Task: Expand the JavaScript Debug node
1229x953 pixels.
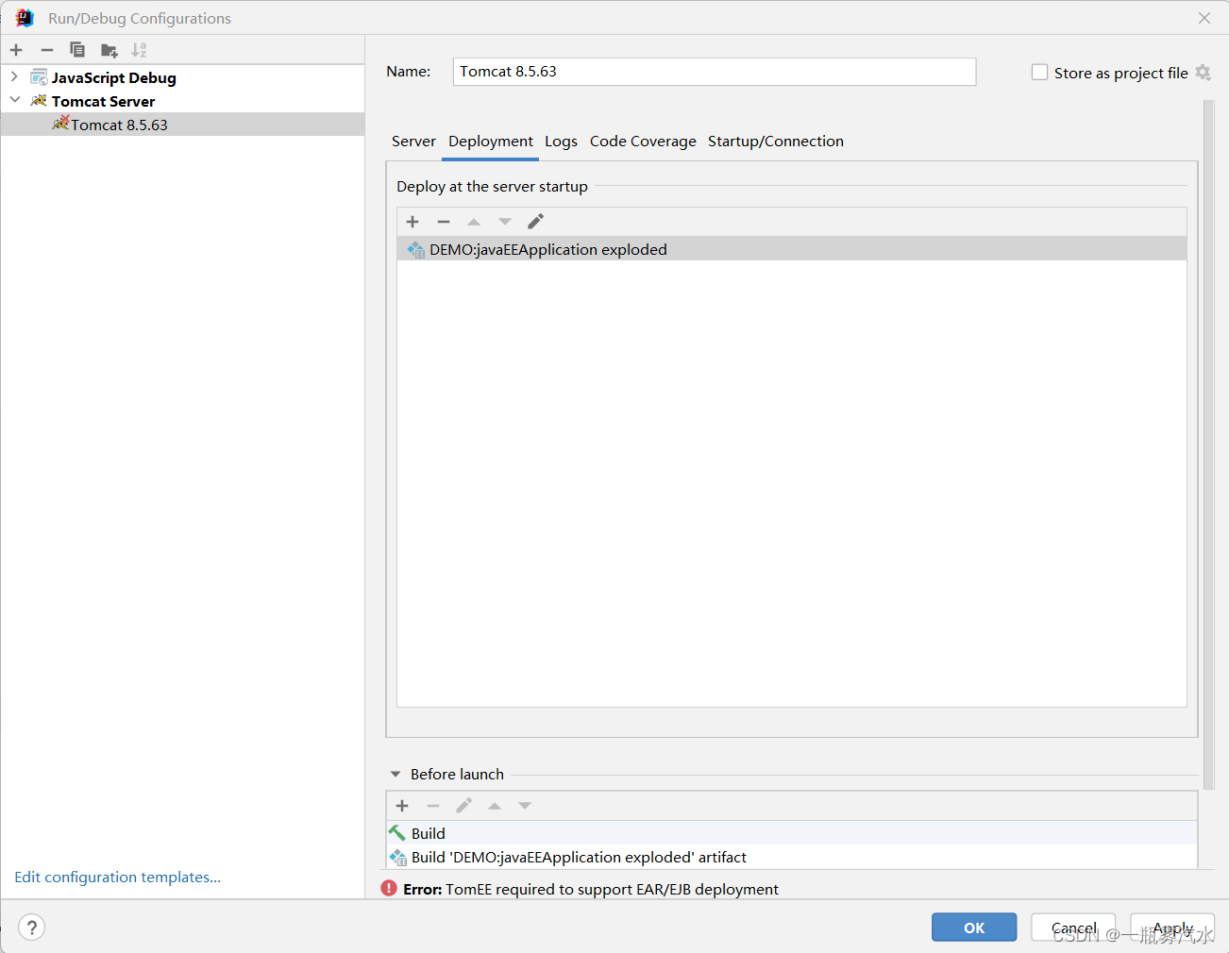Action: tap(14, 76)
